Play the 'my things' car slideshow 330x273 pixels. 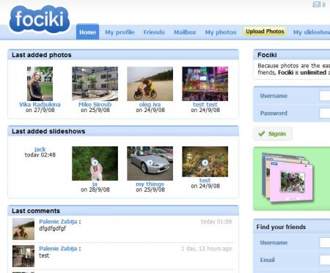pos(150,163)
